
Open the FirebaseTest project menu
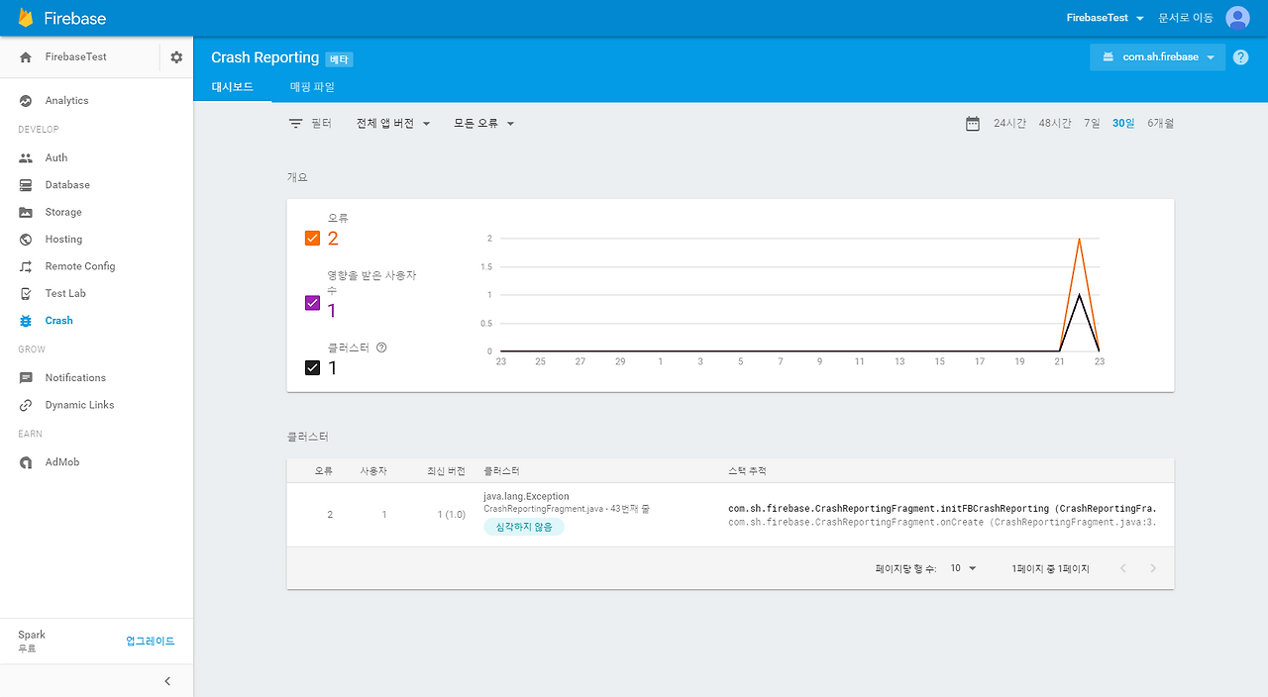1104,17
